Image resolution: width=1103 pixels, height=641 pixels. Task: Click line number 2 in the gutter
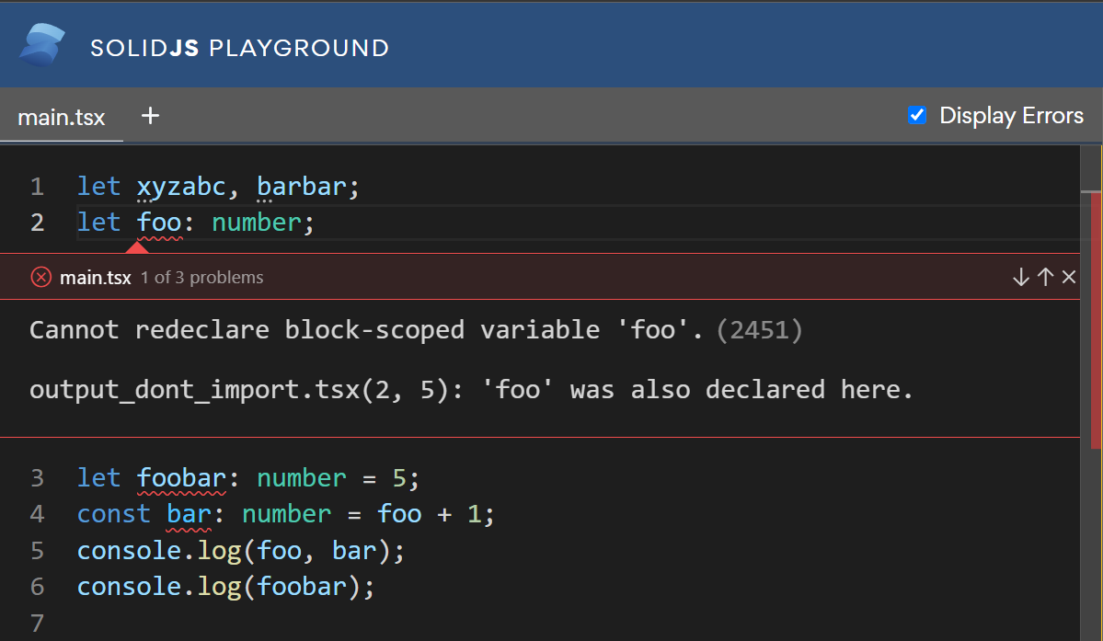click(37, 223)
